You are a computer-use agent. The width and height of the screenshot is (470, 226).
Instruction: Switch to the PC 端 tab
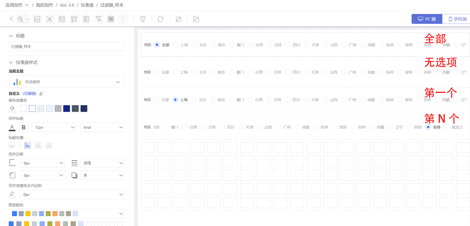427,19
